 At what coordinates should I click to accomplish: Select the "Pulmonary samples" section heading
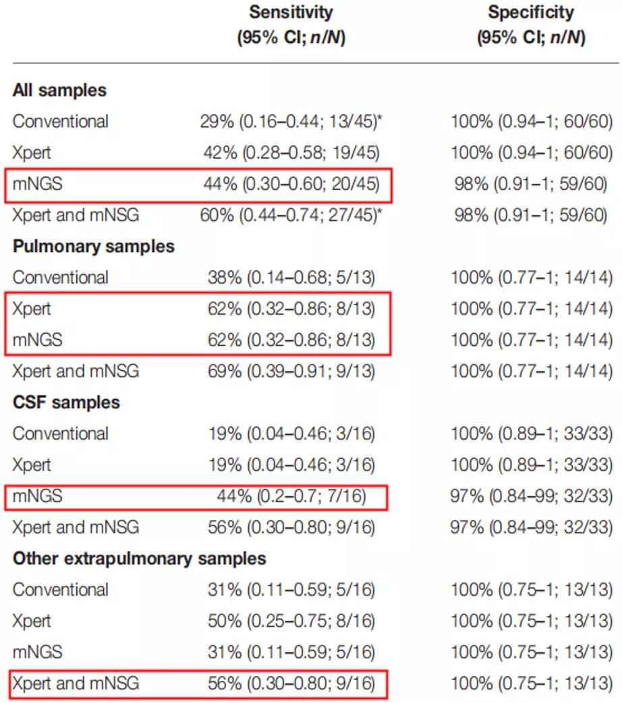(93, 246)
